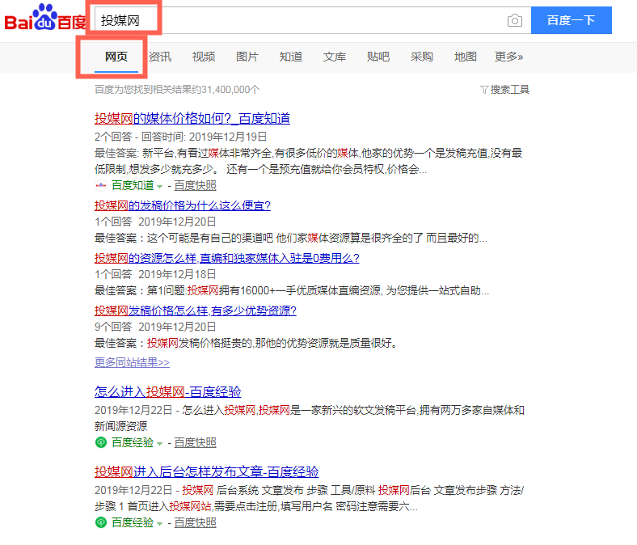
Task: Expand dropdown arrow beside 百度知道 source
Action: [160, 187]
